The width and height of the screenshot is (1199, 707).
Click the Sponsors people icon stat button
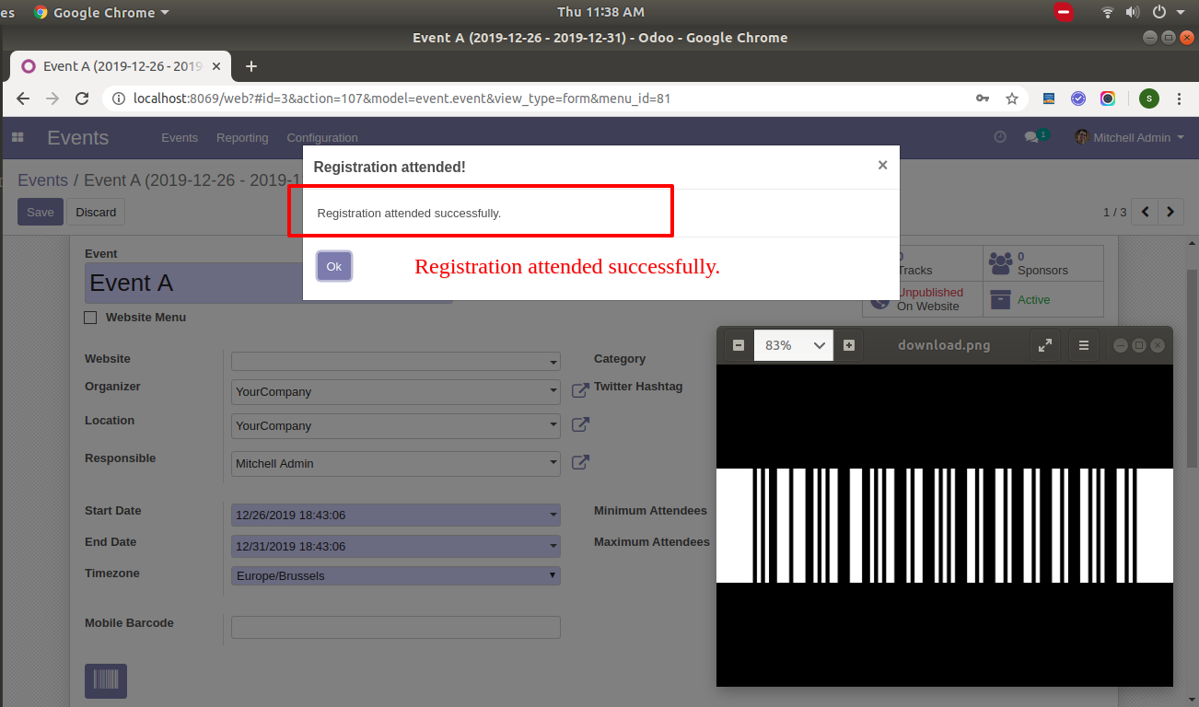(1000, 263)
